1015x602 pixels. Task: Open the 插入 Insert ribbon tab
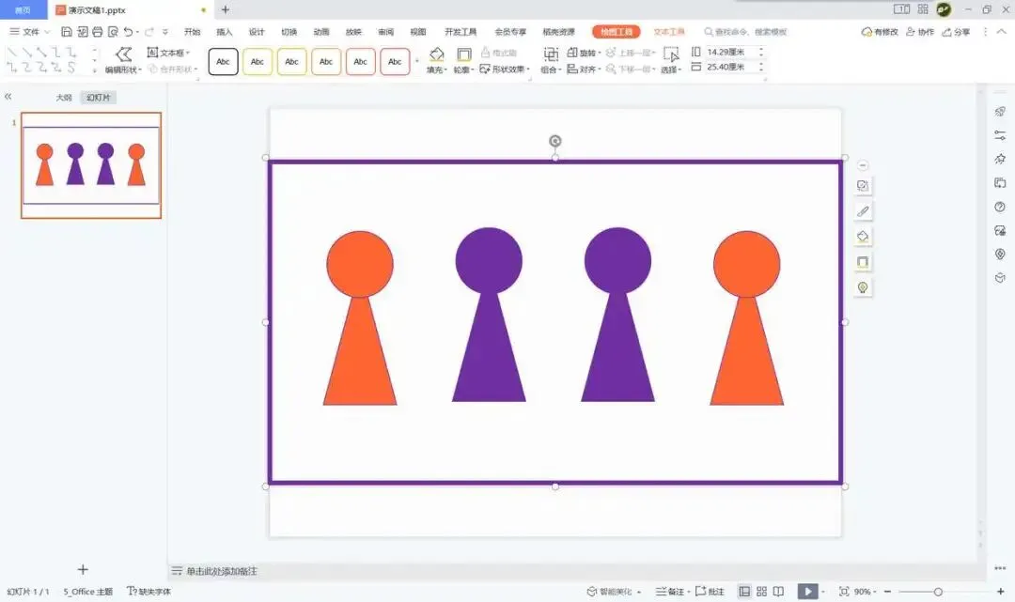pyautogui.click(x=224, y=32)
